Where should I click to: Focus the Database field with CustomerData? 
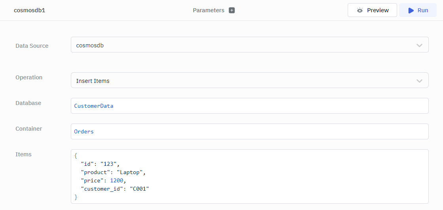click(x=249, y=106)
